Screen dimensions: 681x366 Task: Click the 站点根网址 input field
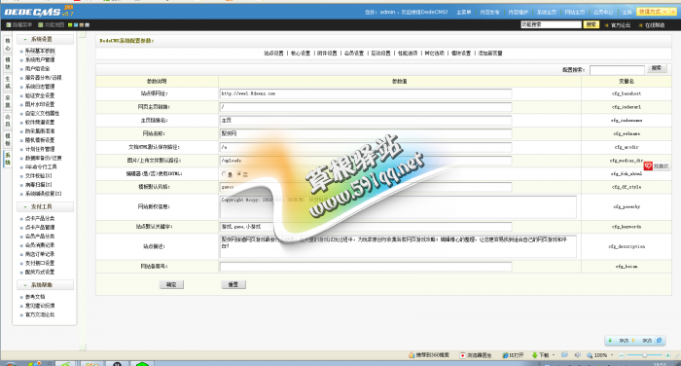[x=366, y=93]
